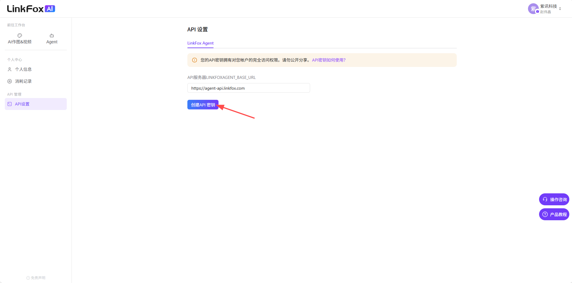Click the API 设置 page heading

(x=198, y=29)
